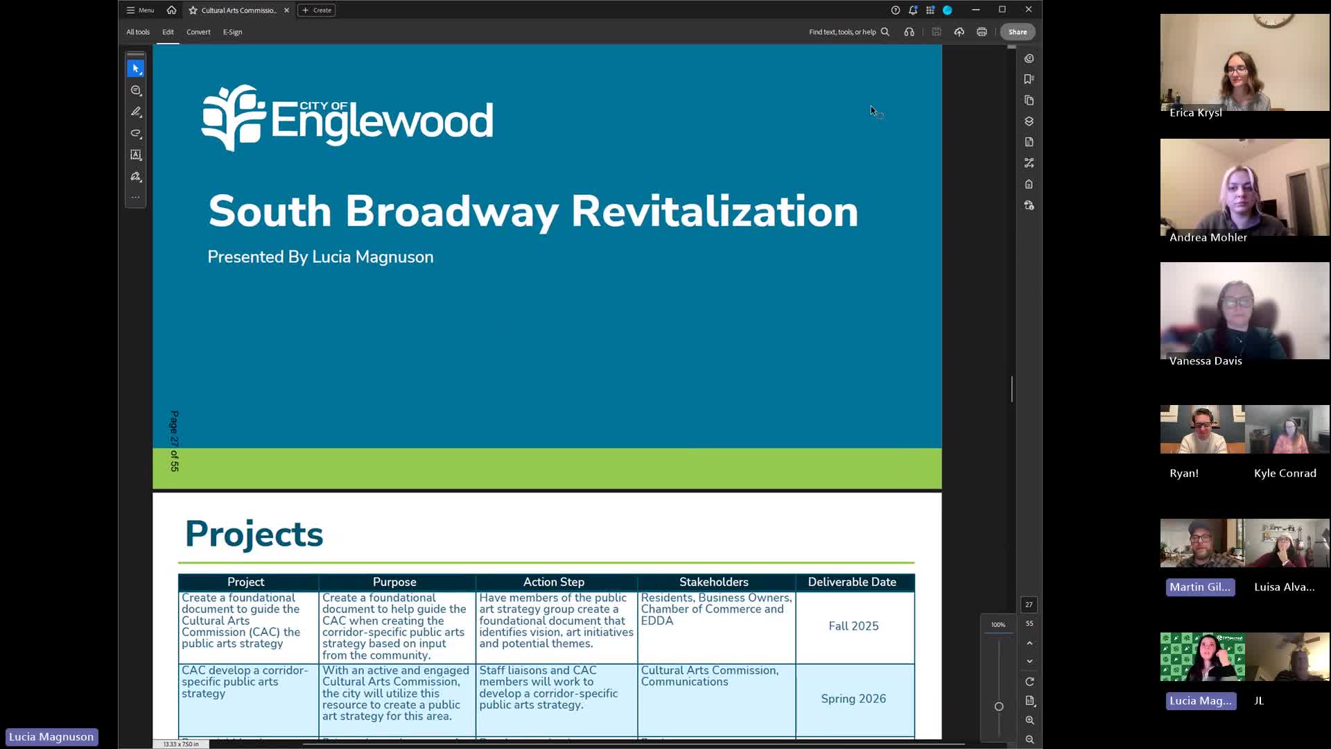Select the Draw freehand pencil tool
Image resolution: width=1331 pixels, height=749 pixels.
coord(136,112)
